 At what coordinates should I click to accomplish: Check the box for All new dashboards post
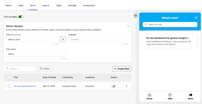tap(10, 86)
